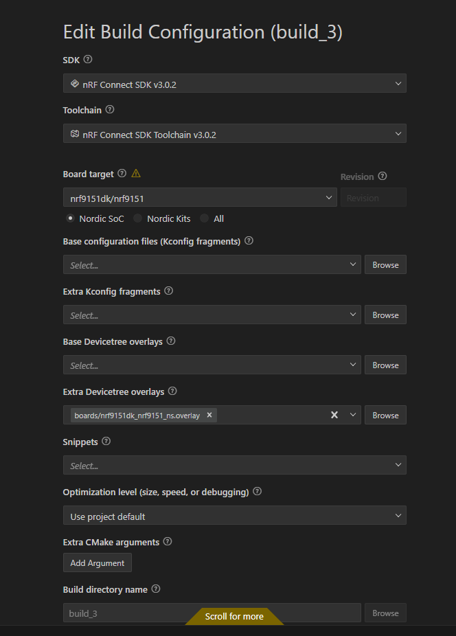Image resolution: width=456 pixels, height=636 pixels.
Task: Select the Nordic Kits radio button
Action: click(138, 218)
